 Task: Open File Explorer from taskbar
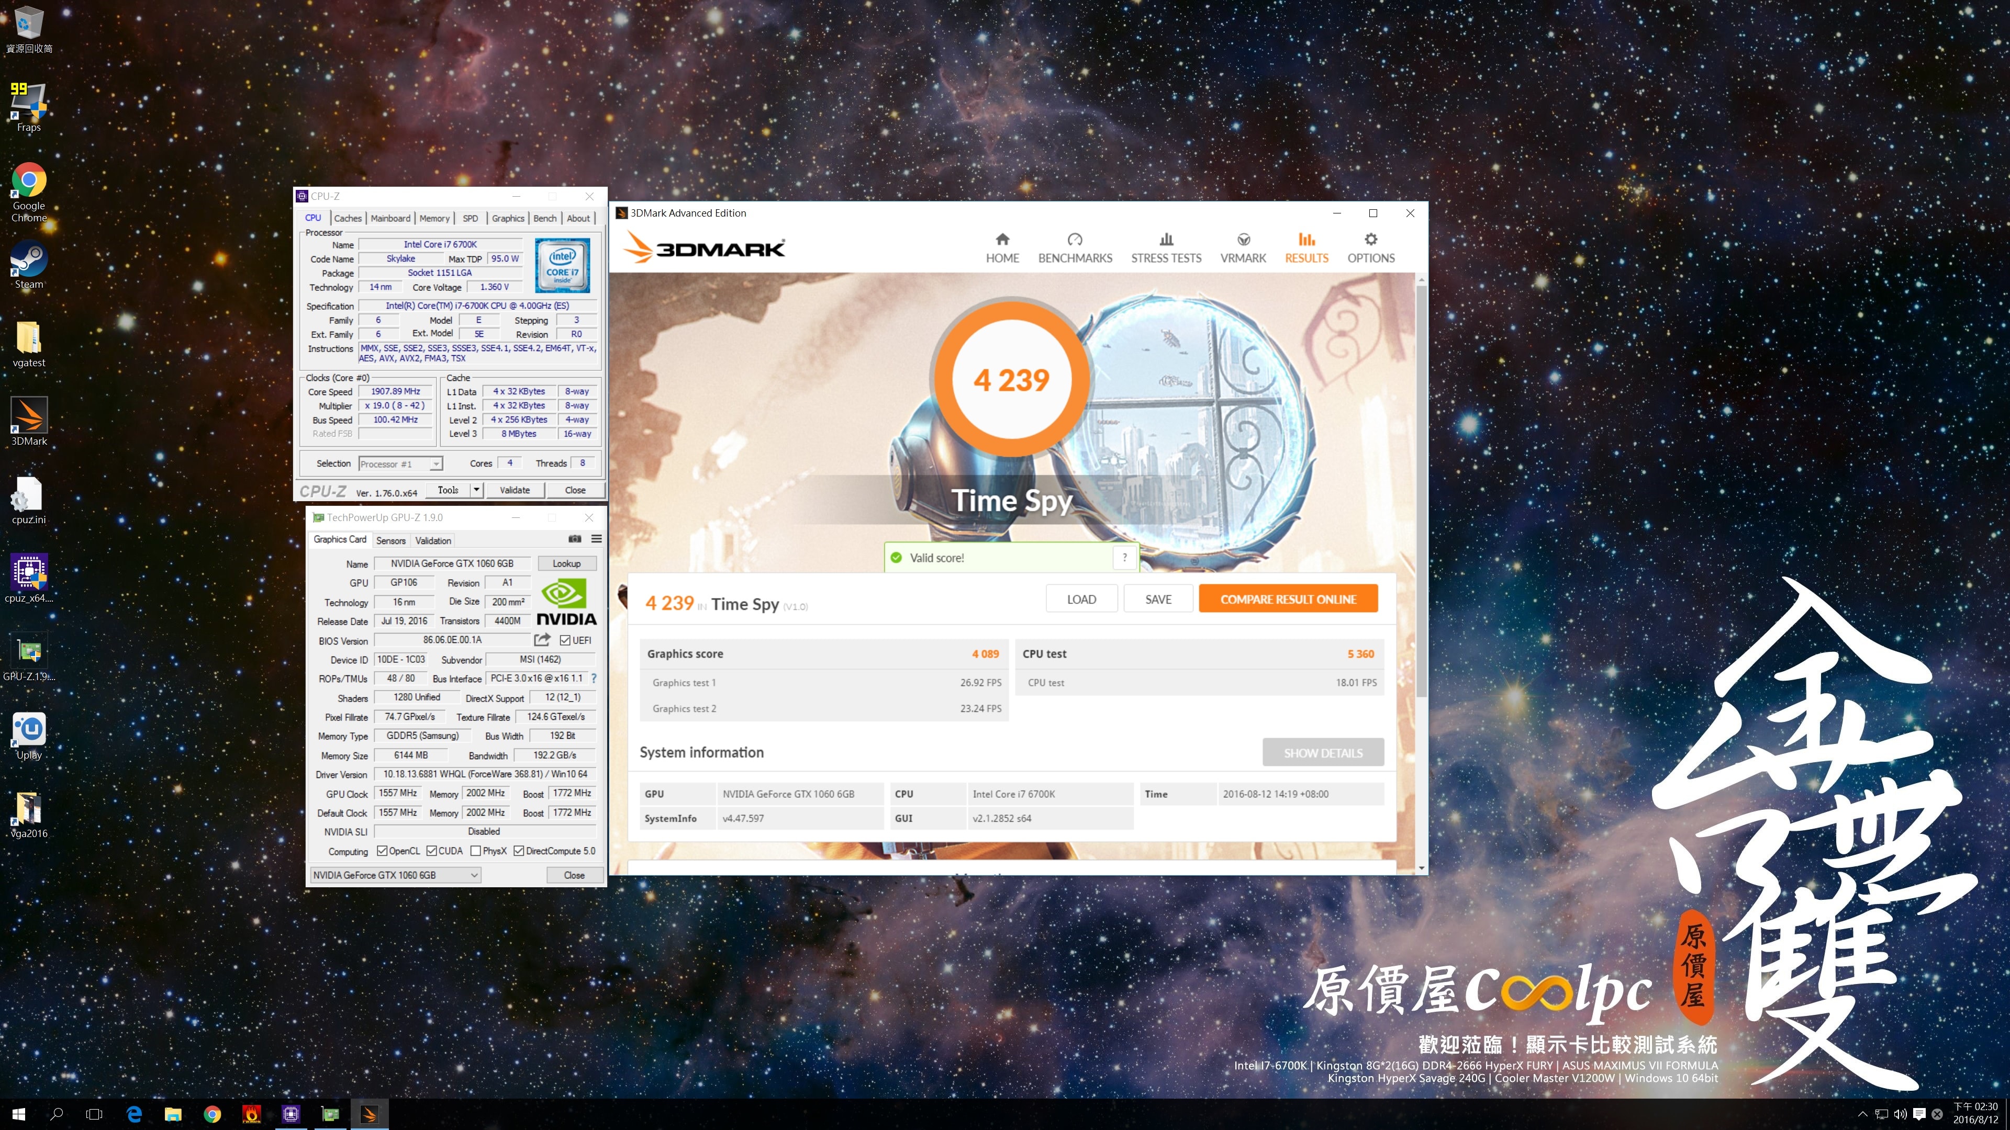(173, 1114)
